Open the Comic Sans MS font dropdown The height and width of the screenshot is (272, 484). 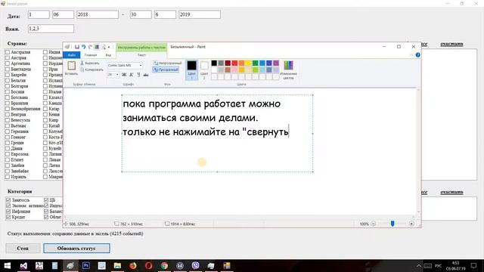pos(141,66)
